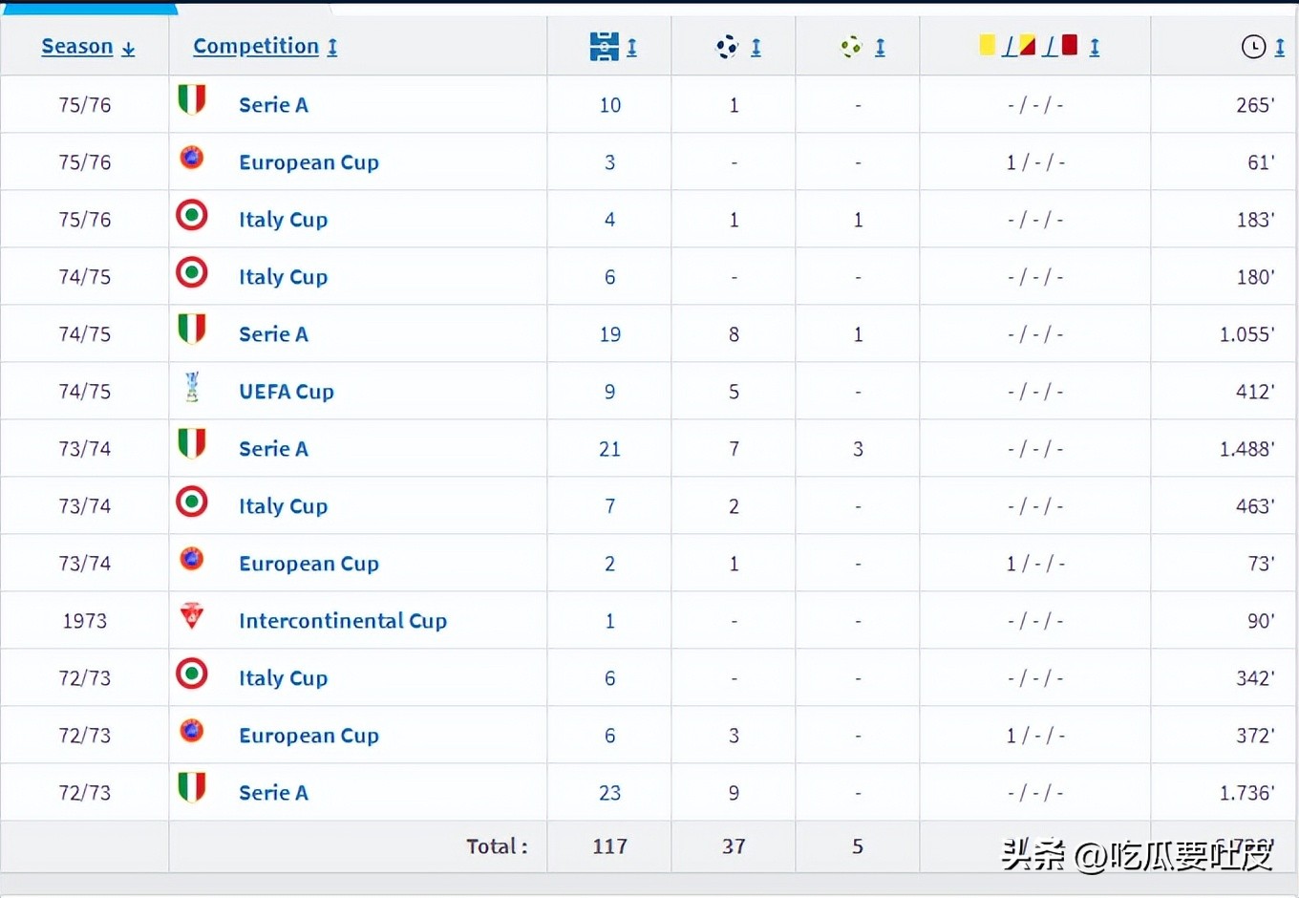Click European Cup logo in 75/76 row
Image resolution: width=1299 pixels, height=898 pixels.
tap(192, 158)
